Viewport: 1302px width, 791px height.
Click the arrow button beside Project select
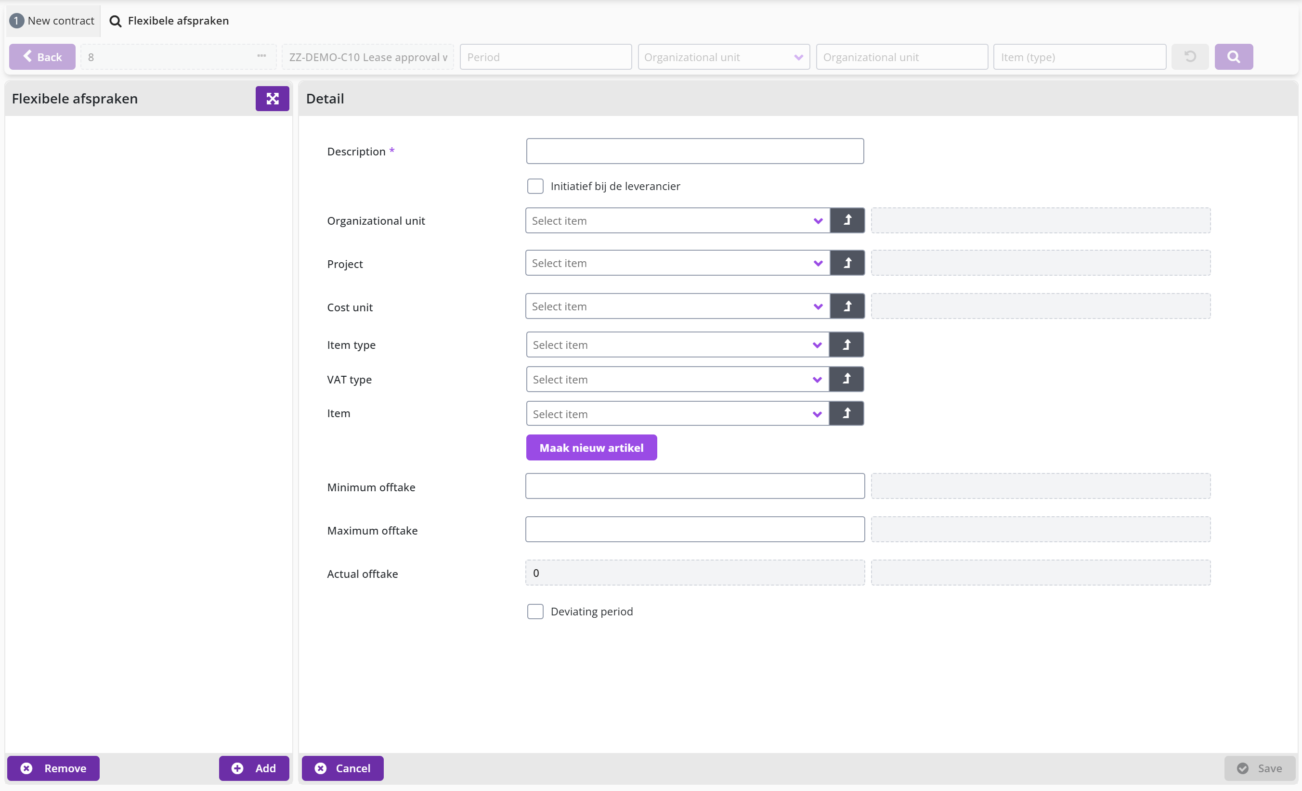[847, 263]
